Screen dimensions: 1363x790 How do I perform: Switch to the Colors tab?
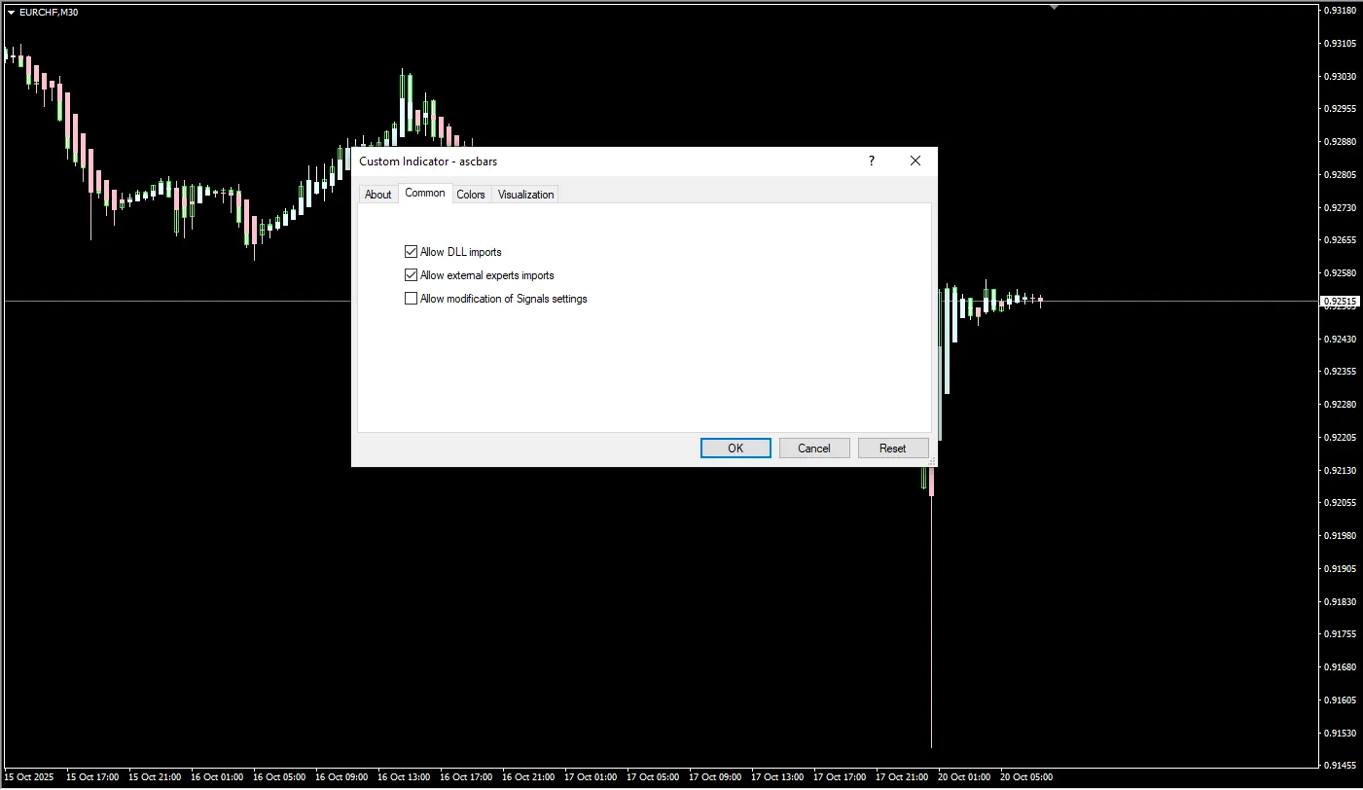[x=471, y=195]
